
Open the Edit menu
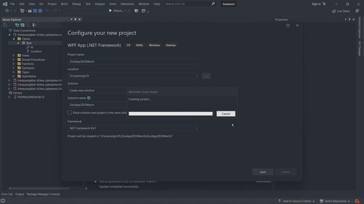click(22, 4)
